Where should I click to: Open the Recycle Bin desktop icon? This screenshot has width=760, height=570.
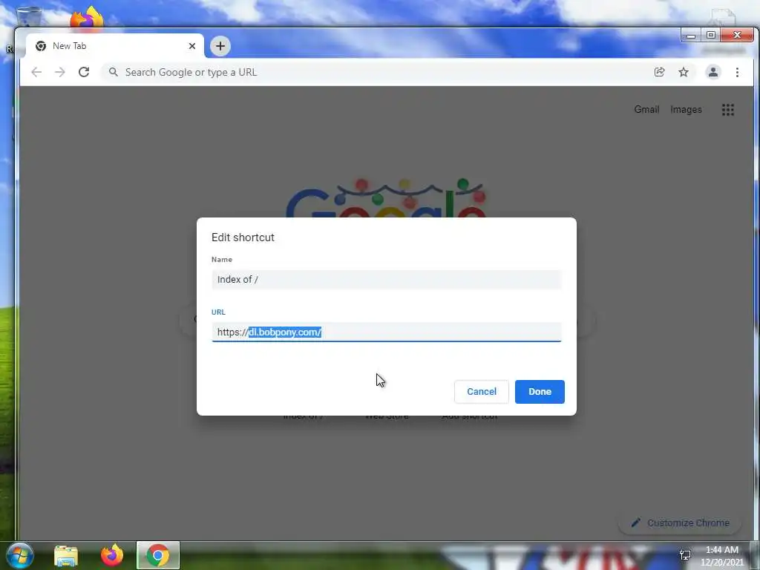click(x=28, y=17)
